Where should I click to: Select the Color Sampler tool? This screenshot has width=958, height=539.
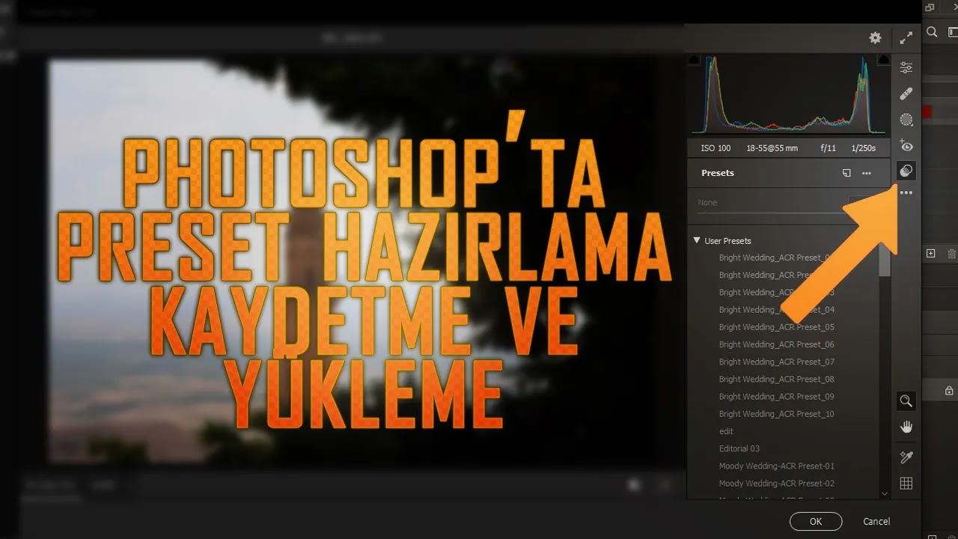click(x=906, y=457)
